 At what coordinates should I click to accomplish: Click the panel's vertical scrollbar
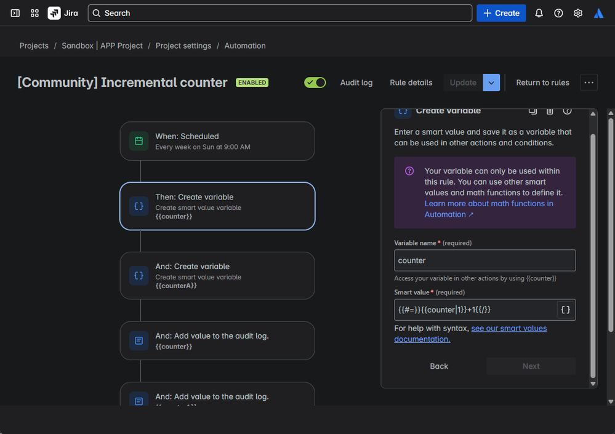593,246
